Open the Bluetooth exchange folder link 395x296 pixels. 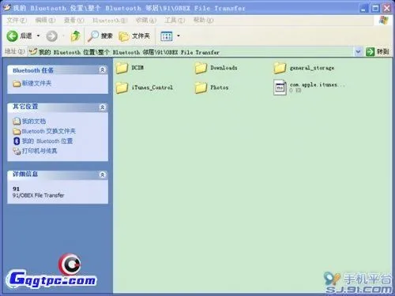[x=49, y=131]
